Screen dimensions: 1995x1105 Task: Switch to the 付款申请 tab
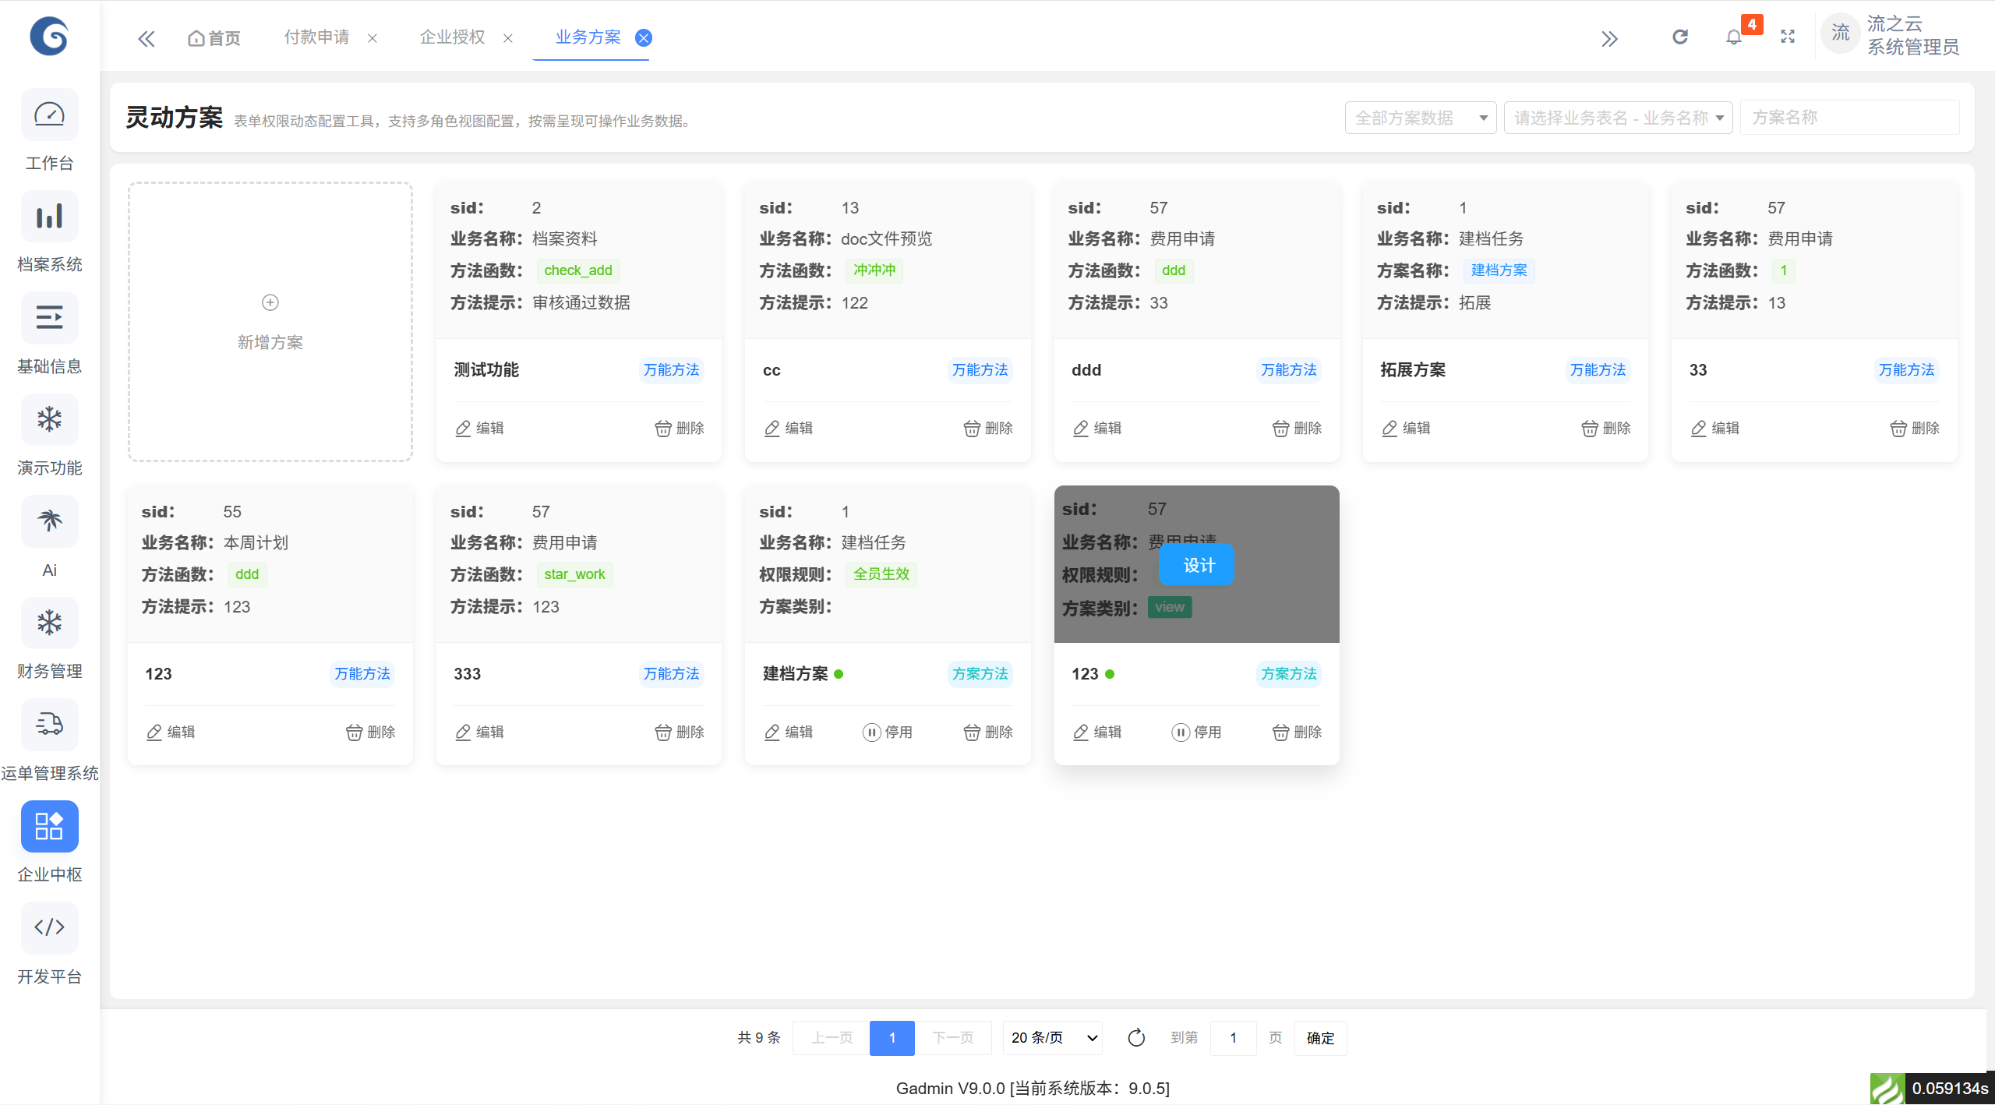pyautogui.click(x=316, y=37)
